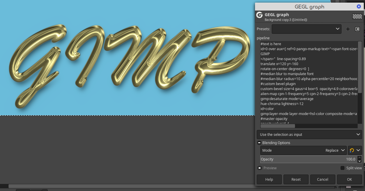
Task: Collapse the Blending Options section
Action: pos(259,143)
